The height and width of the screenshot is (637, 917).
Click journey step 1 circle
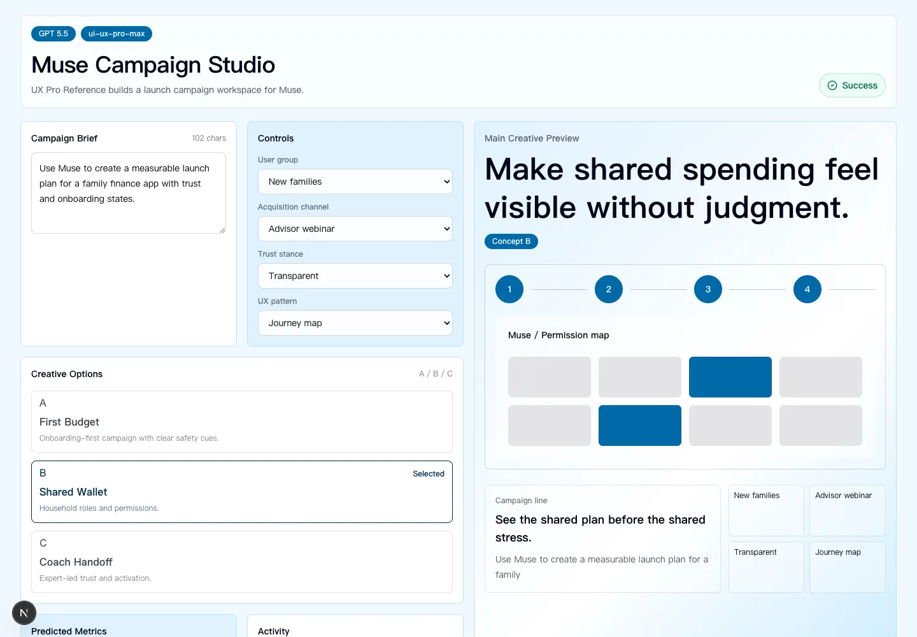509,289
